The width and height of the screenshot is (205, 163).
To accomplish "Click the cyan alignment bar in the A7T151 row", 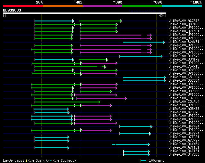I will 52,148.
